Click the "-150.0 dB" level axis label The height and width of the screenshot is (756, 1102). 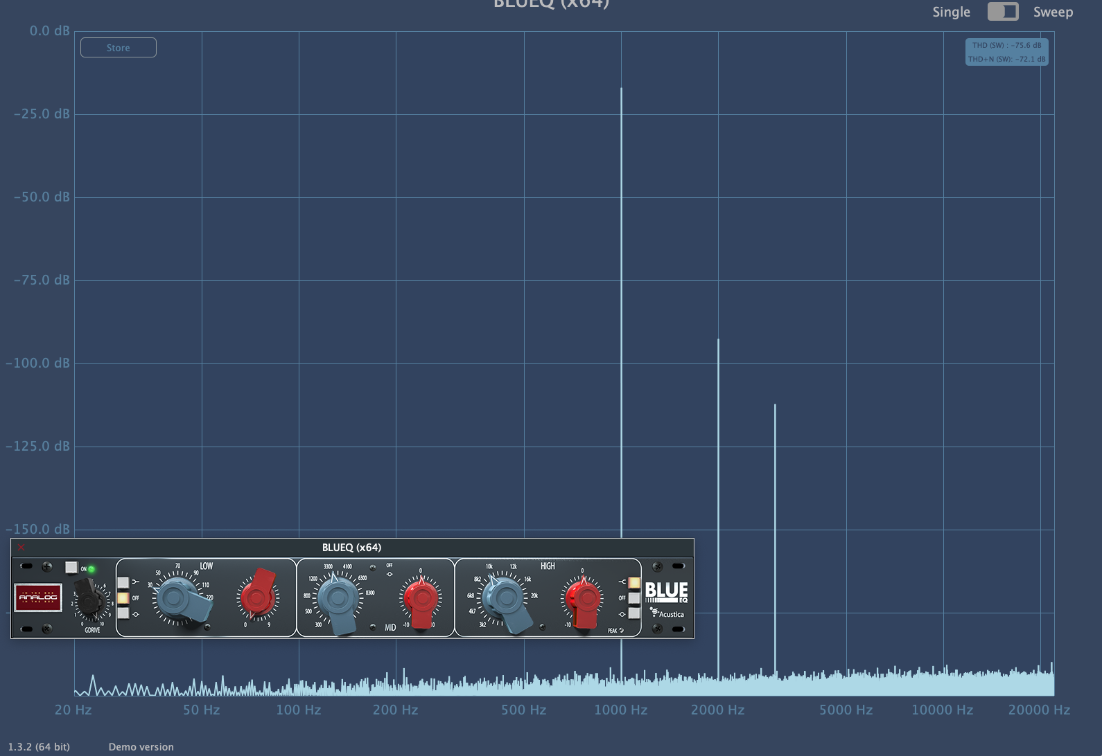point(37,530)
